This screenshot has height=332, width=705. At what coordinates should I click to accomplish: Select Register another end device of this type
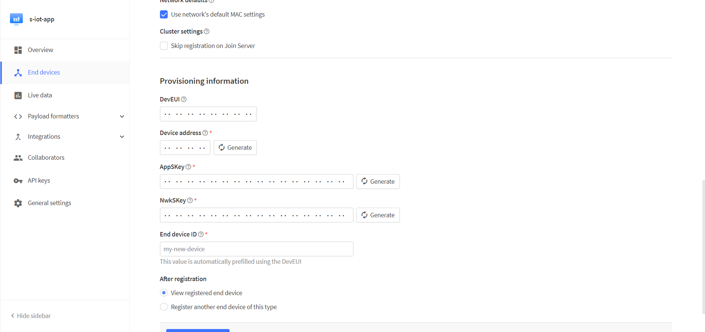coord(164,307)
